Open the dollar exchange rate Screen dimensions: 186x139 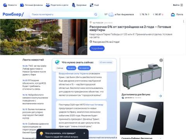tap(145, 14)
